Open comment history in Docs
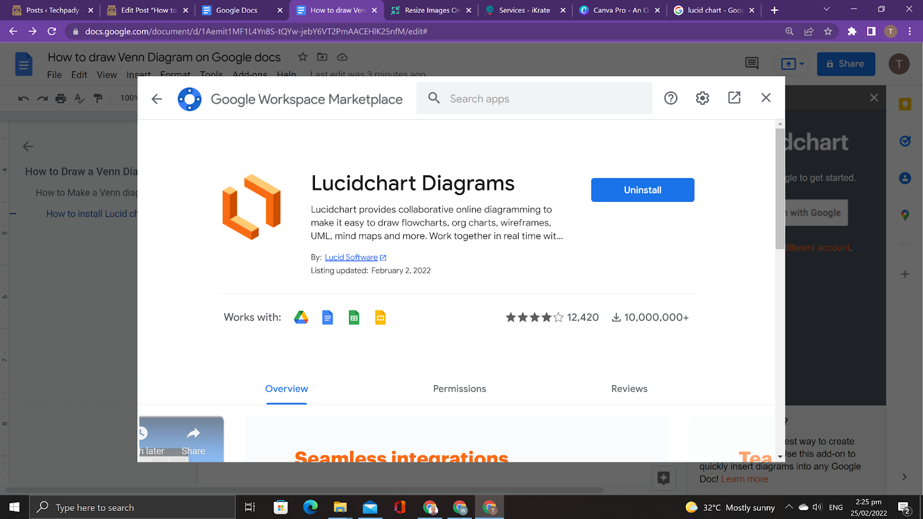 coord(752,63)
